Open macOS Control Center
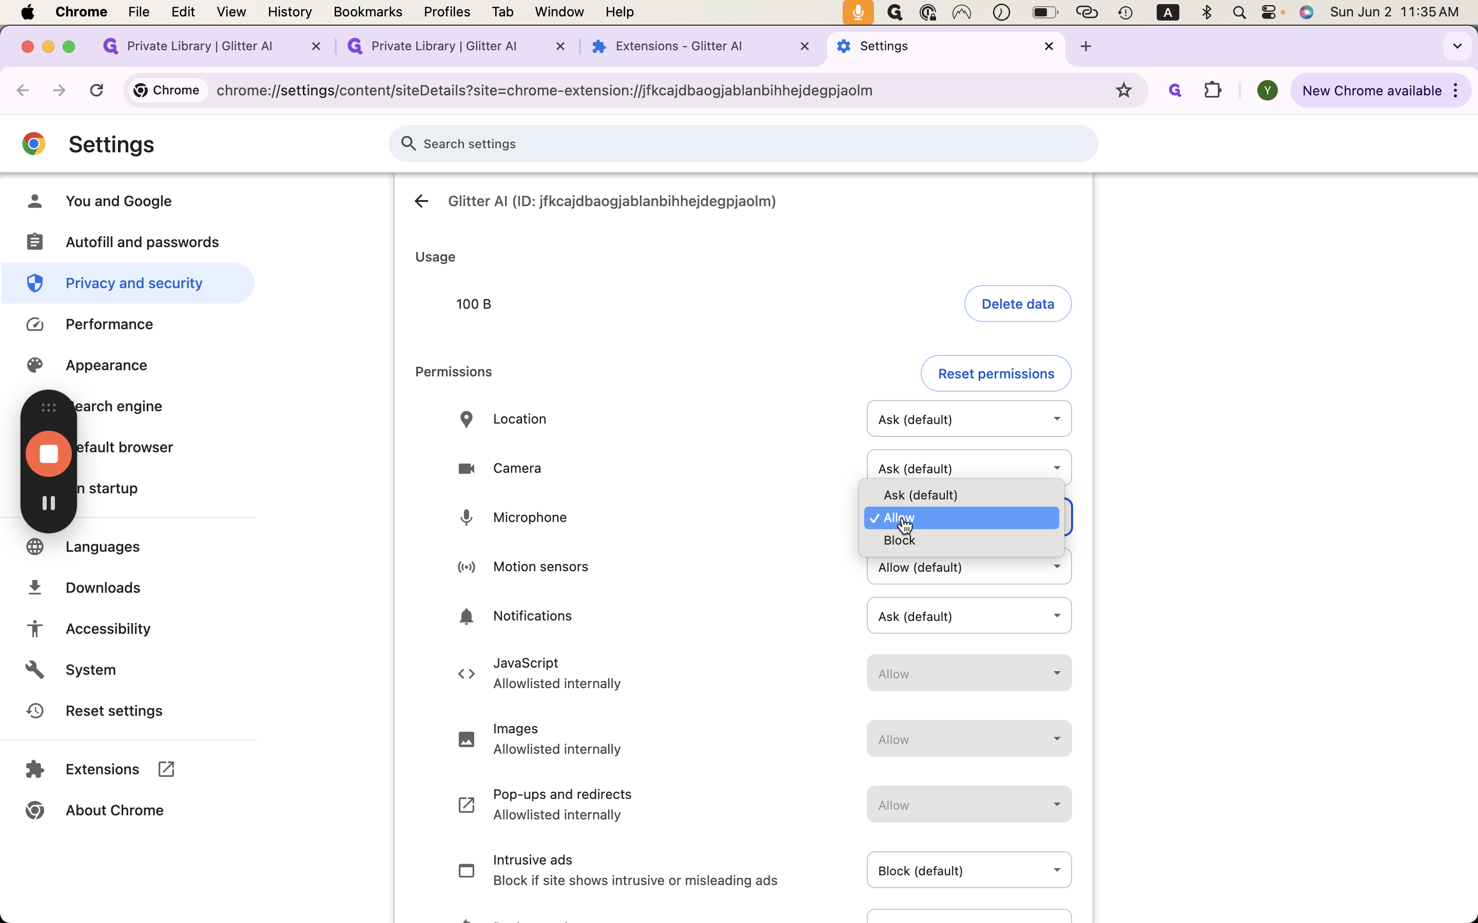 pos(1269,12)
